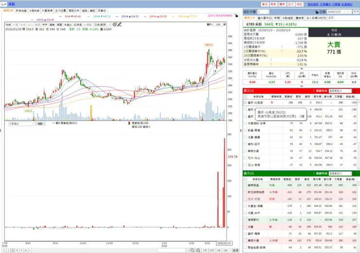Click the 今天 button
The width and height of the screenshot is (360, 253).
(356, 12)
